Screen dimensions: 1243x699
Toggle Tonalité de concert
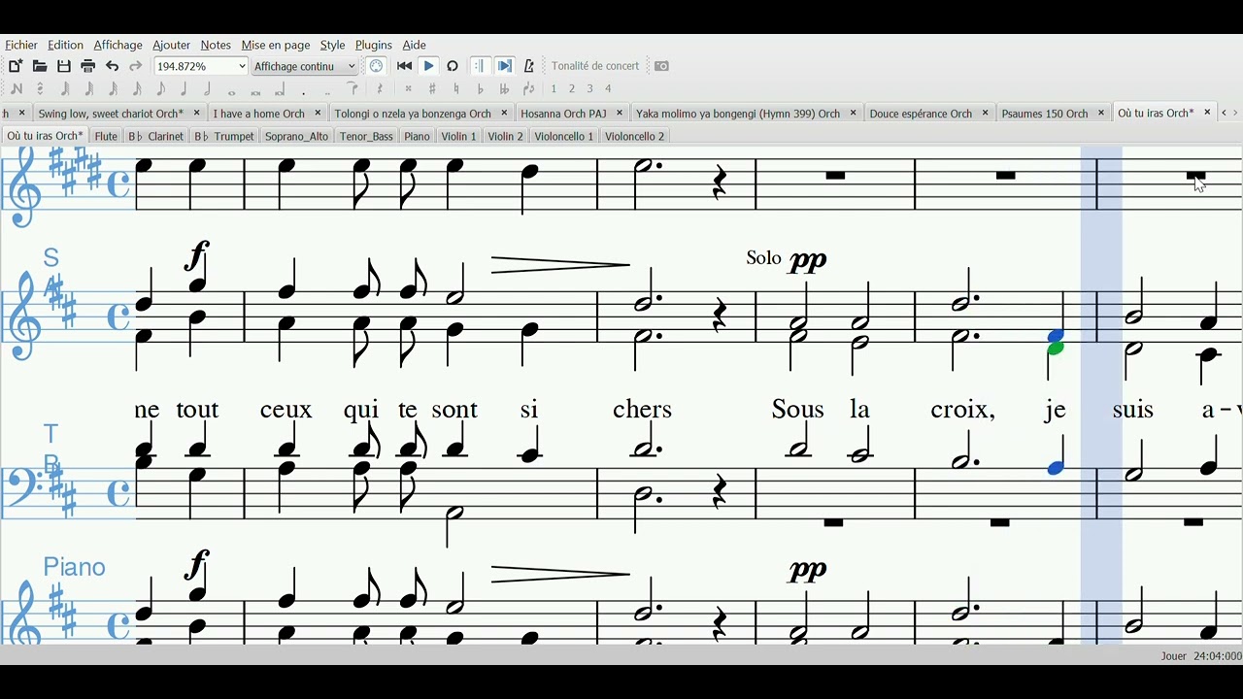(595, 66)
